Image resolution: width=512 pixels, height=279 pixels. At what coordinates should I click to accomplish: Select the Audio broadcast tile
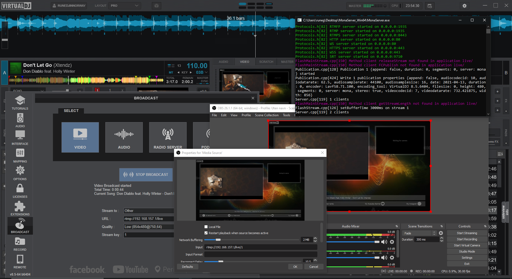tap(124, 137)
